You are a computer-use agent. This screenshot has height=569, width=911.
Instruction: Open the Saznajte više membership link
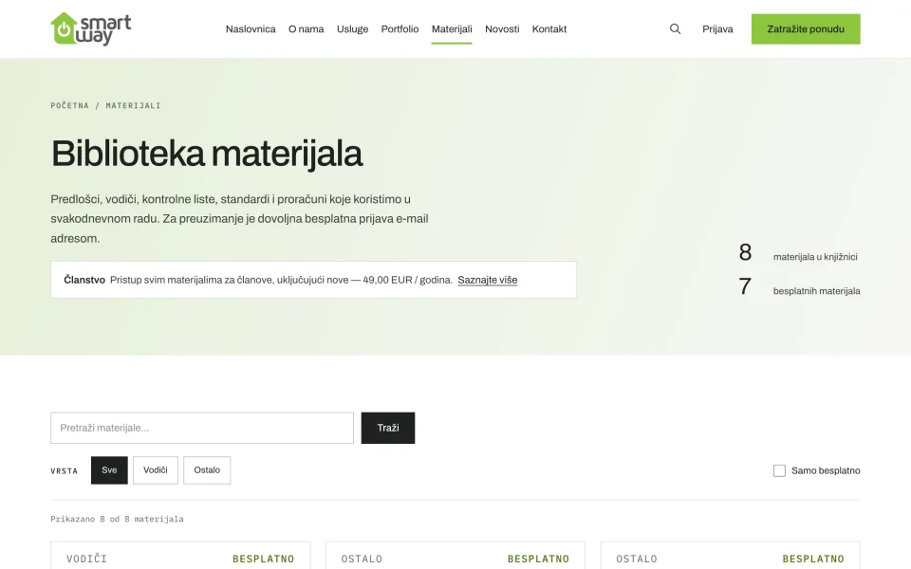point(487,280)
